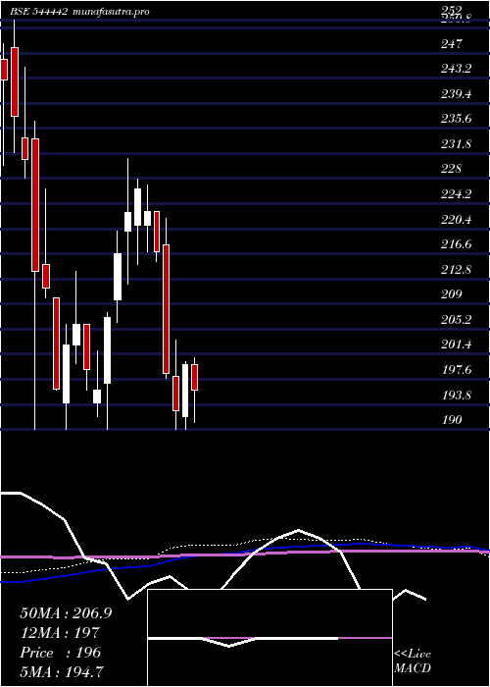The width and height of the screenshot is (490, 687).
Task: Click the MACD inset panel
Action: (269, 638)
